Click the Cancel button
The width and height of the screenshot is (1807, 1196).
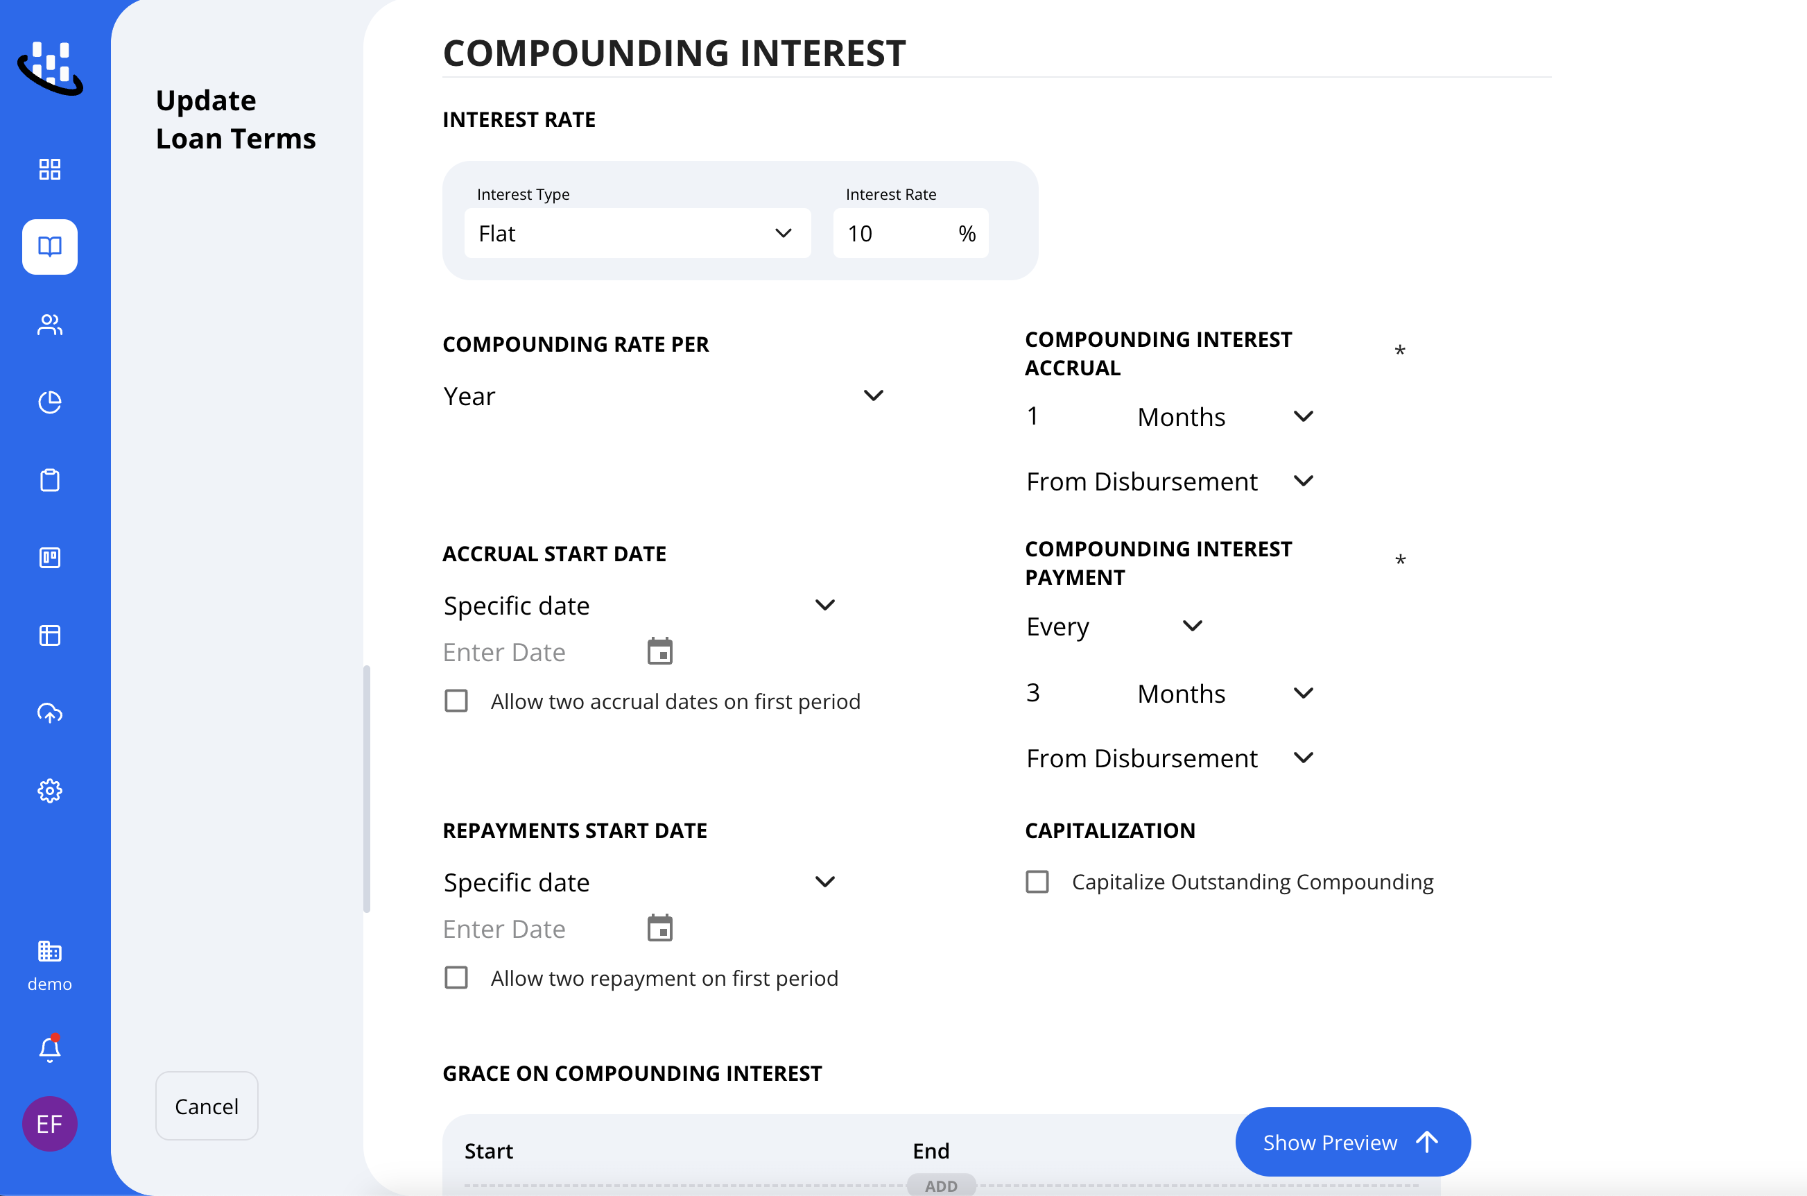[x=206, y=1106]
